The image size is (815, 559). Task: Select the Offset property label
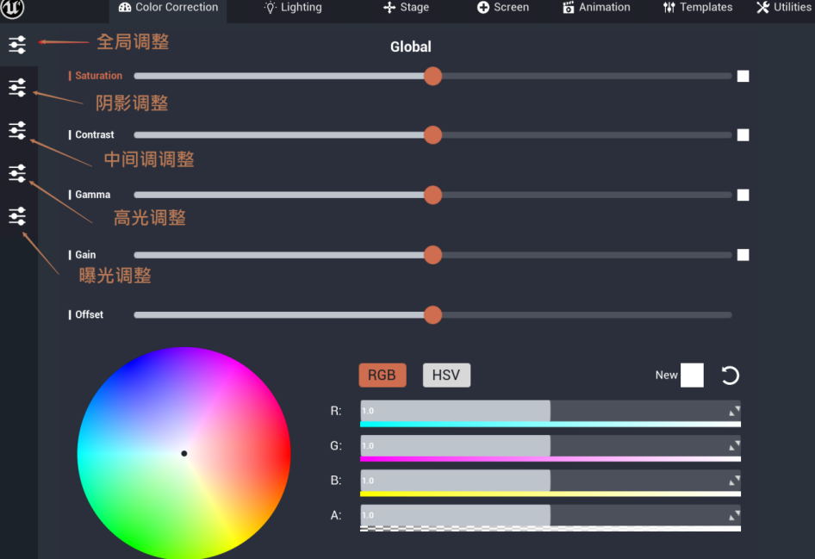pyautogui.click(x=89, y=314)
